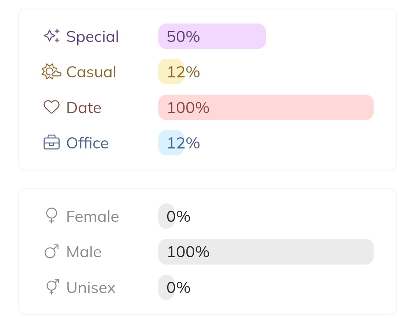Click the briefcase Office icon
The width and height of the screenshot is (404, 323).
(52, 143)
